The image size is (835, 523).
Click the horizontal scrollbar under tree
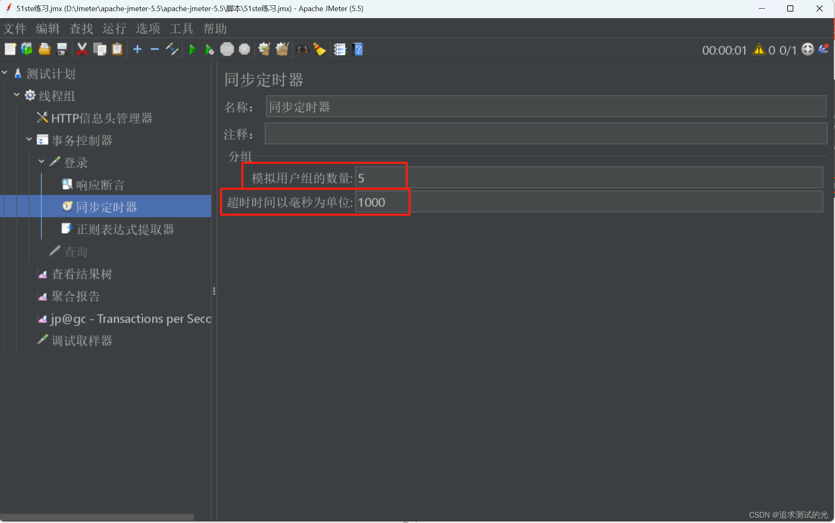97,517
